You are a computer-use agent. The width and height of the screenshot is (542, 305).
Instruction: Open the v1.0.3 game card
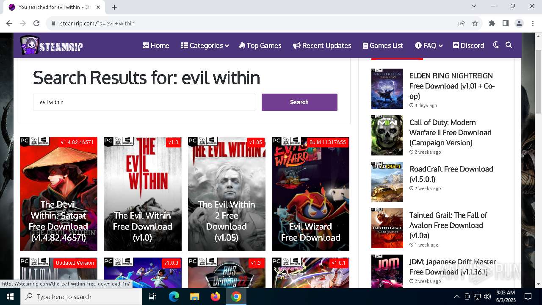click(143, 273)
